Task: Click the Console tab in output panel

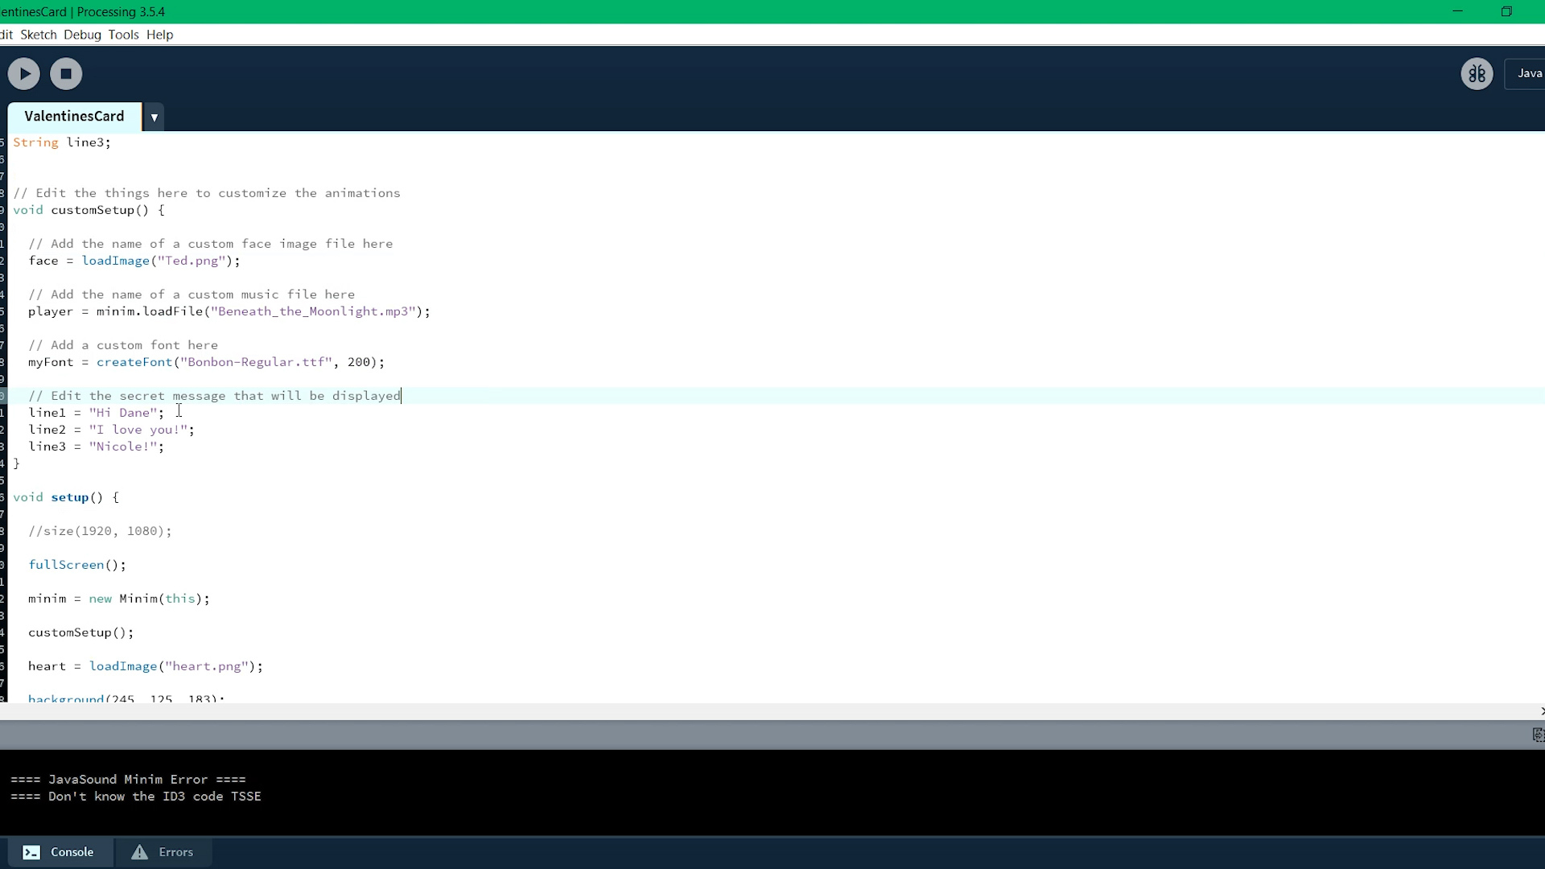Action: [x=59, y=852]
